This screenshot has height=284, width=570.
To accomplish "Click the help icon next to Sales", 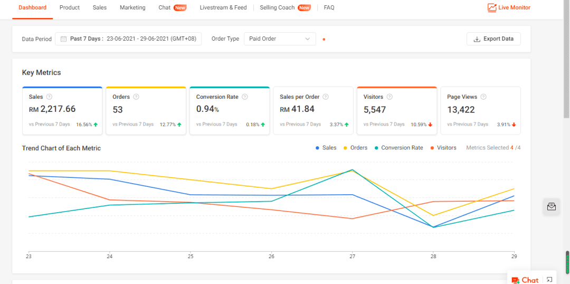I will click(x=49, y=97).
